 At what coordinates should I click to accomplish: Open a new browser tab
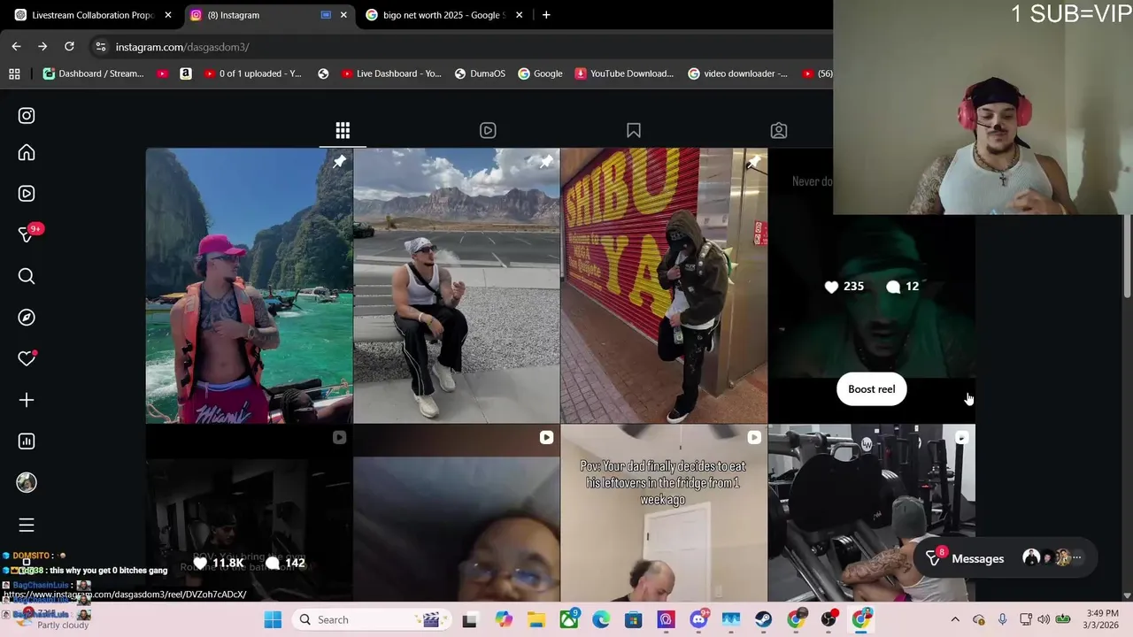[x=546, y=15]
